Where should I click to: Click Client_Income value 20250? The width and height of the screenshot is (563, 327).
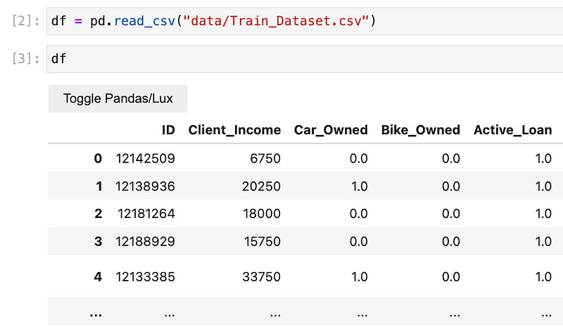(x=261, y=186)
